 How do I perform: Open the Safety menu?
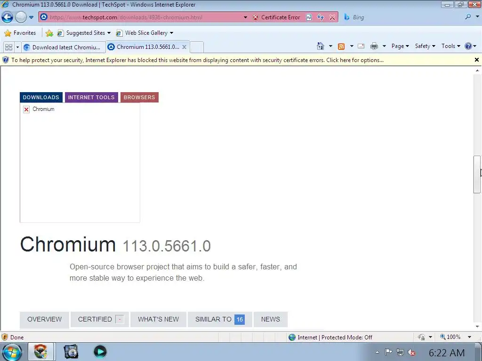tap(425, 46)
